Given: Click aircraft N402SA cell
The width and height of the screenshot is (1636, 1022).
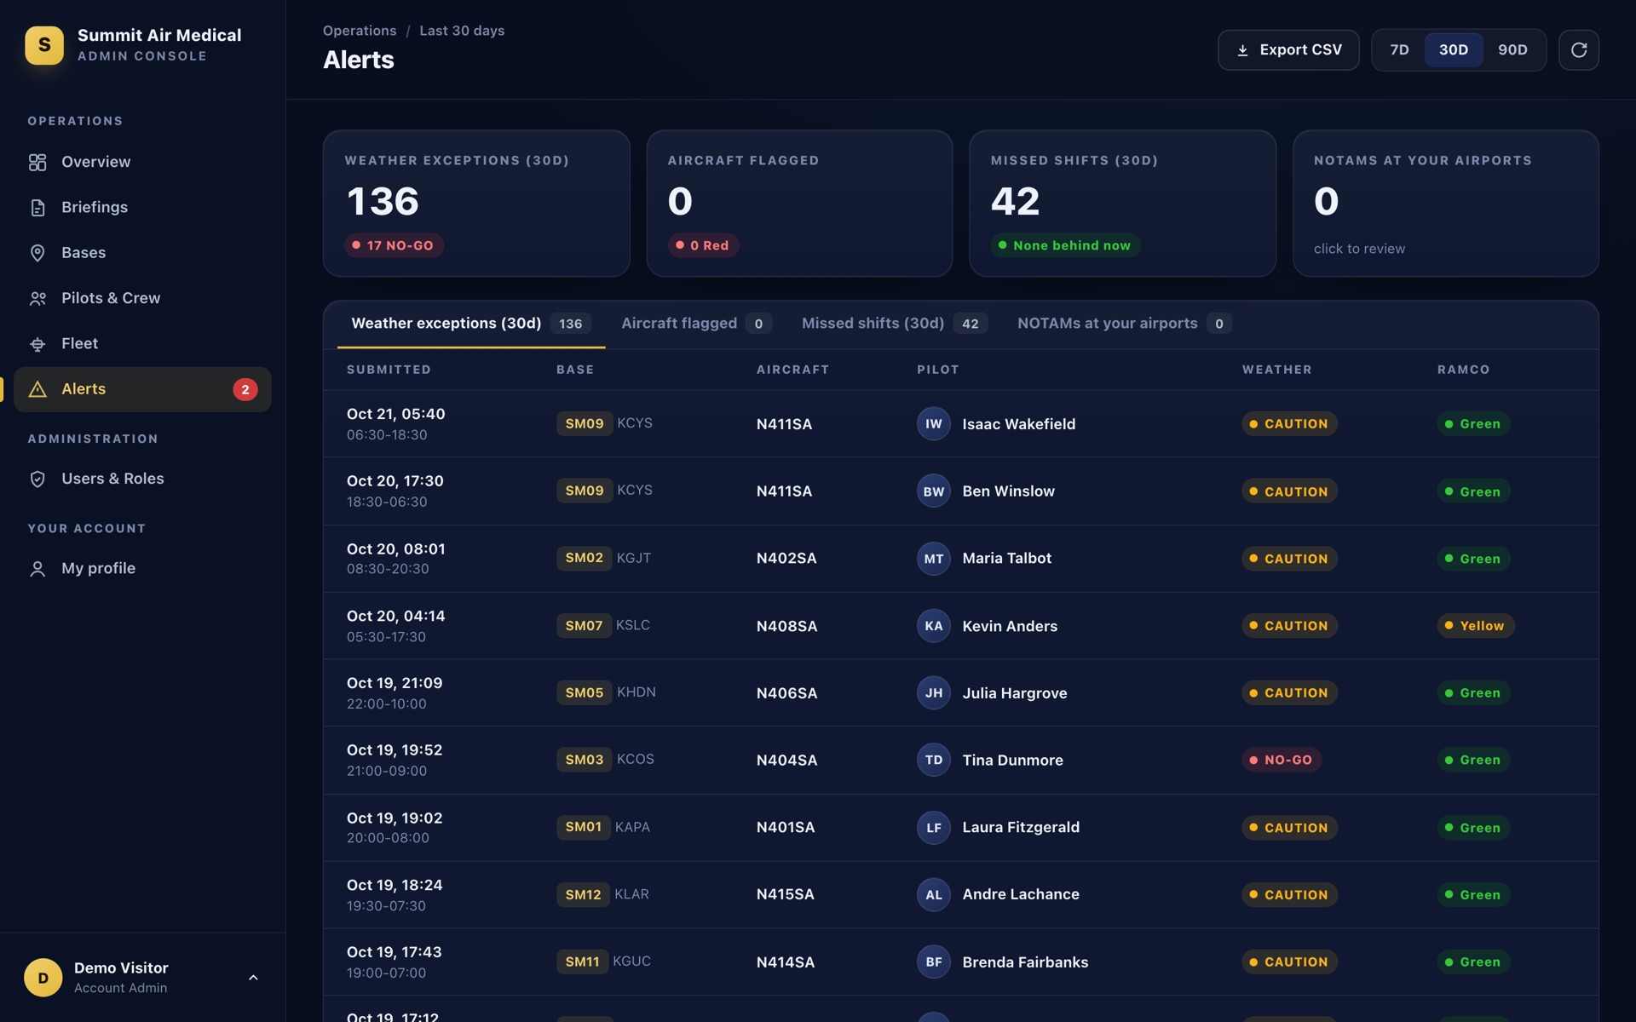Looking at the screenshot, I should [x=786, y=559].
